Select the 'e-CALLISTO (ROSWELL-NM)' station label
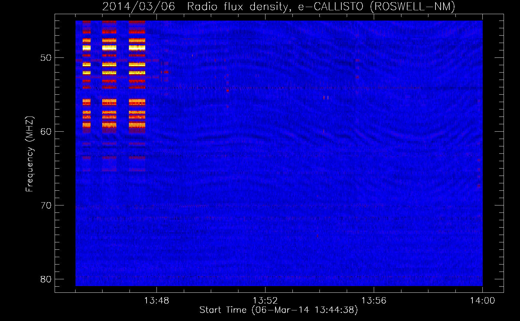This screenshot has height=321, width=520. point(377,7)
